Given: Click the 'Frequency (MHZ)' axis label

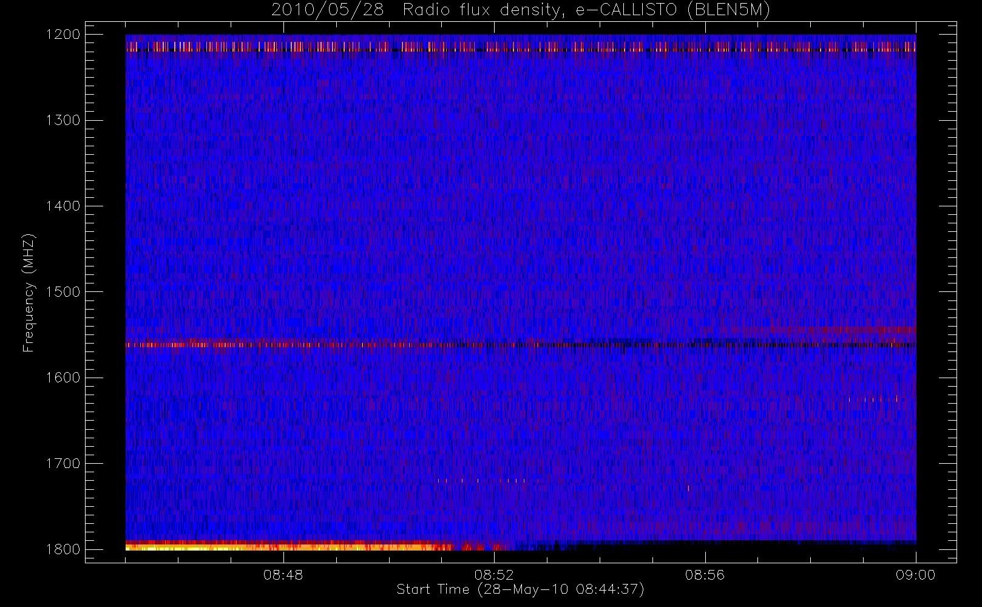Looking at the screenshot, I should pos(28,293).
